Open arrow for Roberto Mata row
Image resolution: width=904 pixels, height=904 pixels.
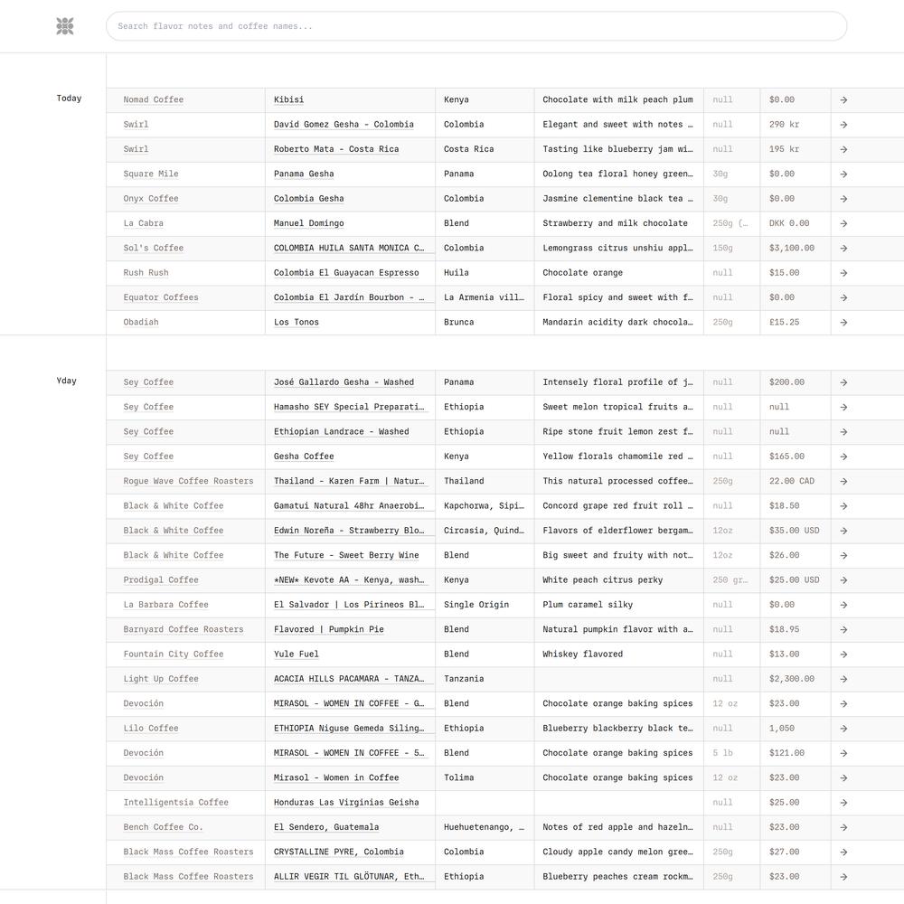(x=843, y=149)
